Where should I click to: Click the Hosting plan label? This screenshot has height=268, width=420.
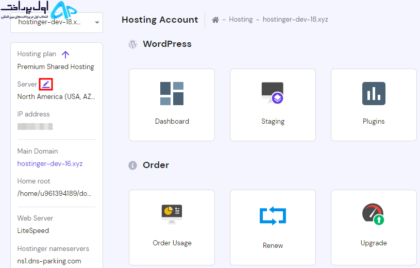click(x=37, y=54)
